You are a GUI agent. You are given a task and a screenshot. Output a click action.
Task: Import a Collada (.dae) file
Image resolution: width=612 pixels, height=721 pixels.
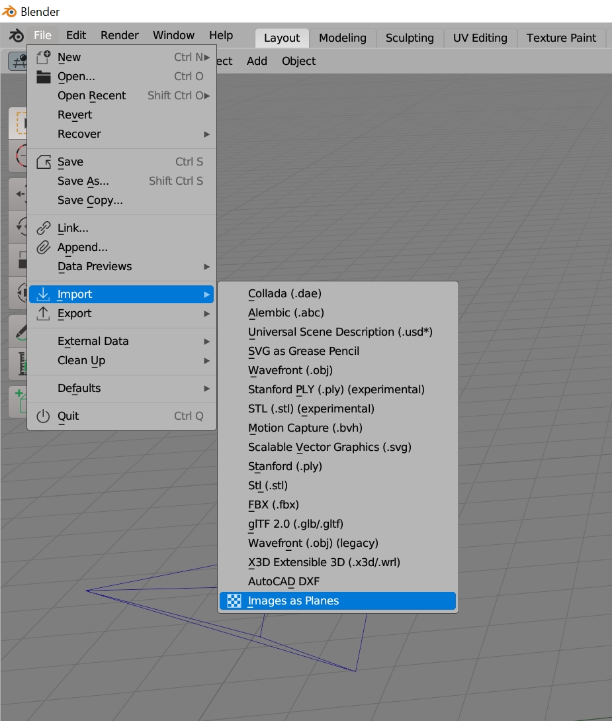point(337,293)
